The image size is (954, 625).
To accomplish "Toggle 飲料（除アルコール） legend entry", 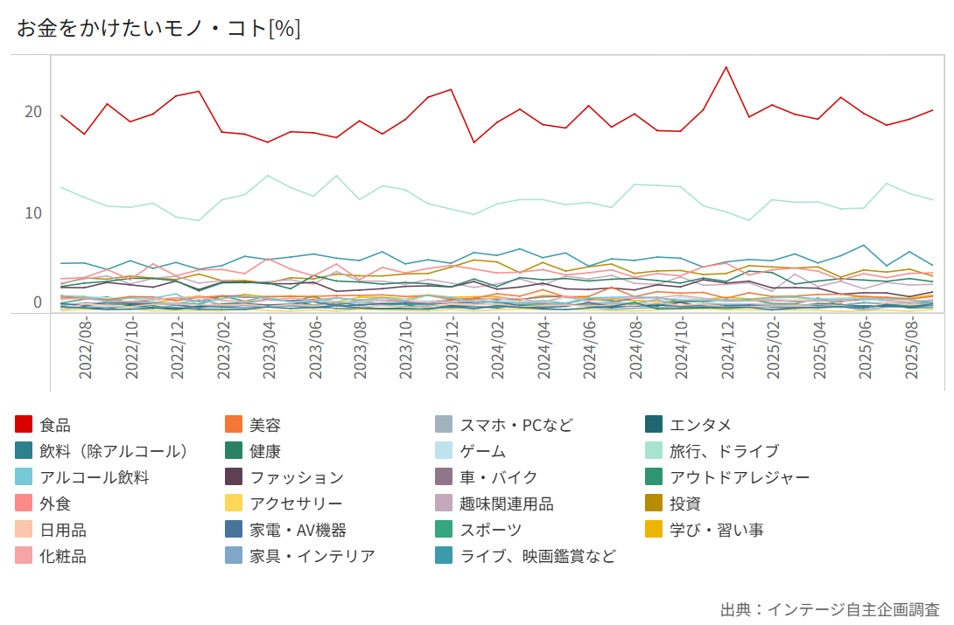I will (x=114, y=452).
